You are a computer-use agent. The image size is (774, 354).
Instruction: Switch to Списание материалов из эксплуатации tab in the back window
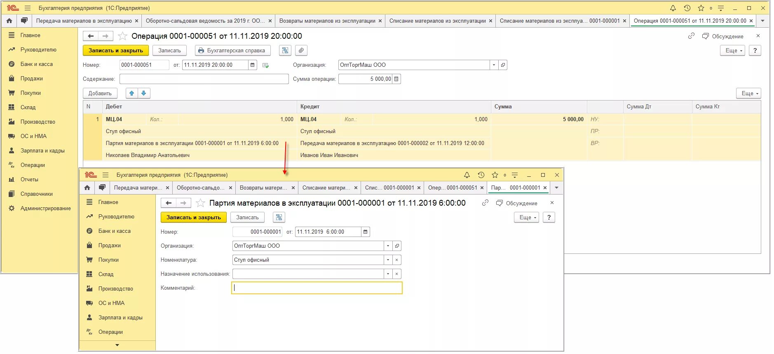[438, 21]
